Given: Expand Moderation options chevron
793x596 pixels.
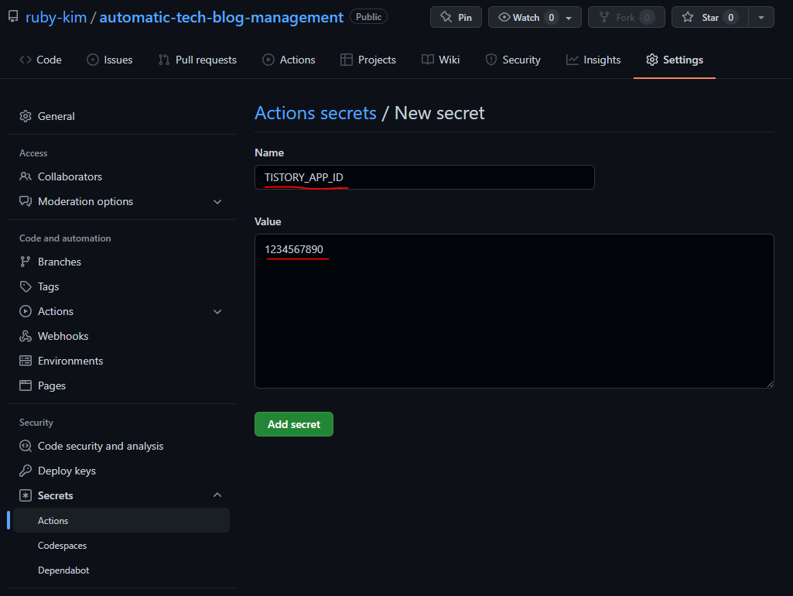Looking at the screenshot, I should coord(217,202).
